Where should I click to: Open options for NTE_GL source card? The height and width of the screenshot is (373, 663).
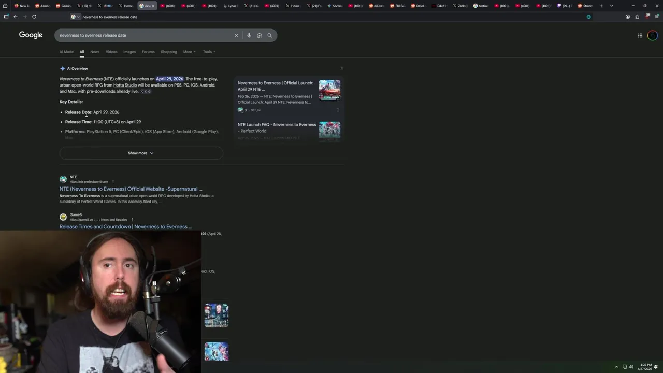coord(338,110)
